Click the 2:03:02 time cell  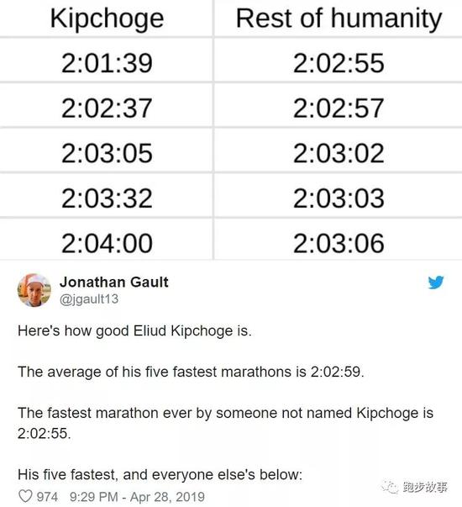click(339, 151)
